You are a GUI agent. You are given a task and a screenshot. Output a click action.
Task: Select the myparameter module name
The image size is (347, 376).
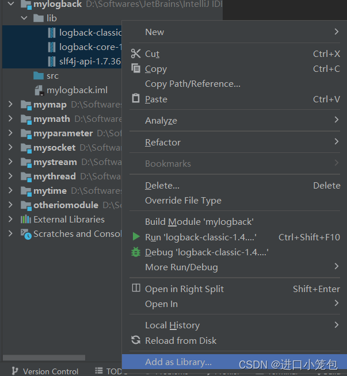[63, 133]
